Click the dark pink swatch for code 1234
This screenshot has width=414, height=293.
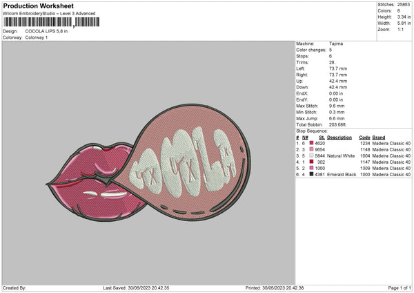(312, 143)
